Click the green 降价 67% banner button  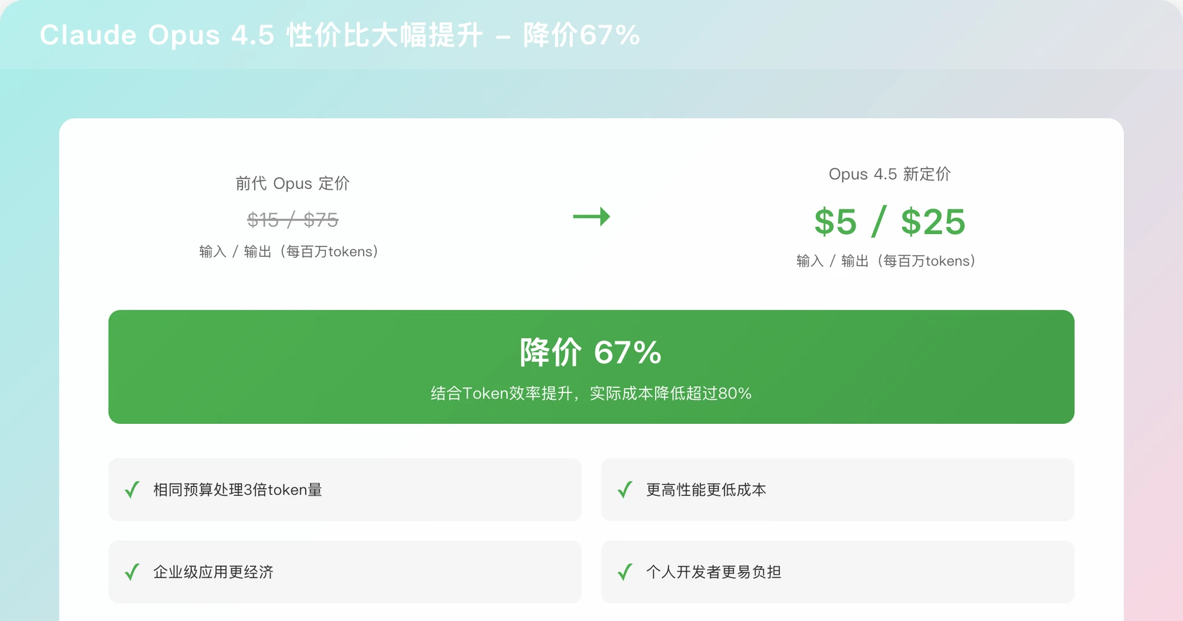click(590, 367)
